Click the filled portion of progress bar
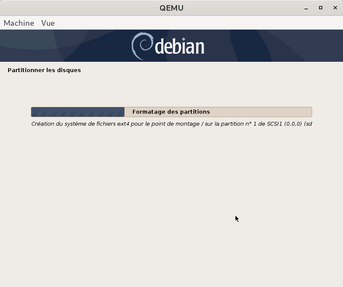 (x=77, y=112)
